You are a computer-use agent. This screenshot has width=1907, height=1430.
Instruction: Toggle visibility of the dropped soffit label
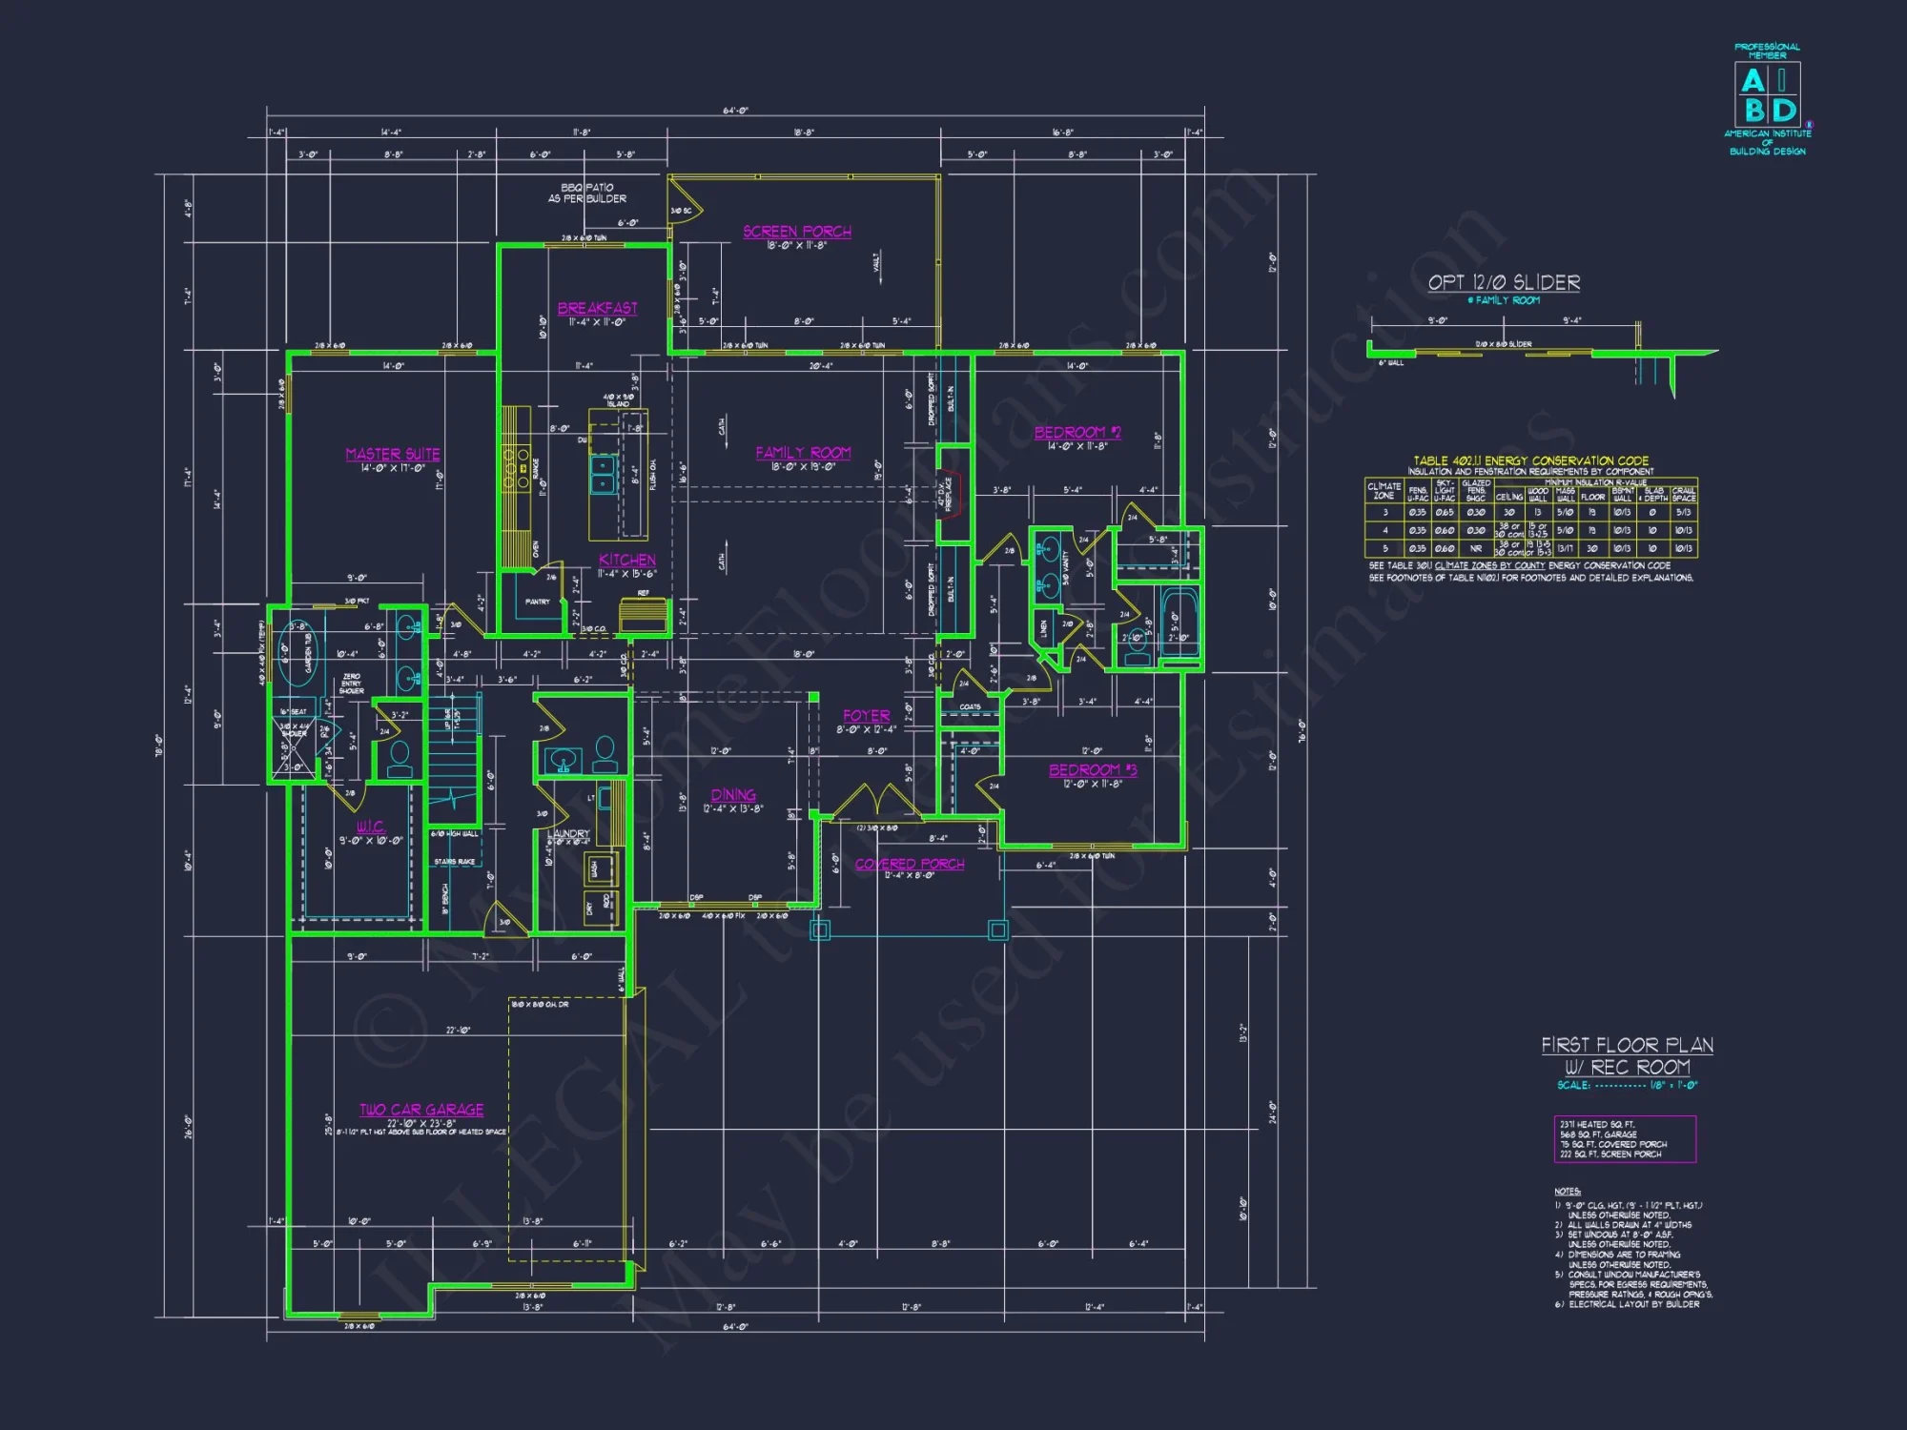coord(932,400)
